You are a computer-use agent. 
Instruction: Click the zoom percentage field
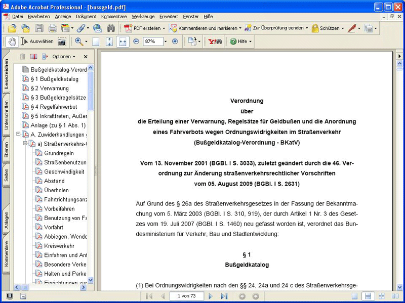(x=153, y=41)
